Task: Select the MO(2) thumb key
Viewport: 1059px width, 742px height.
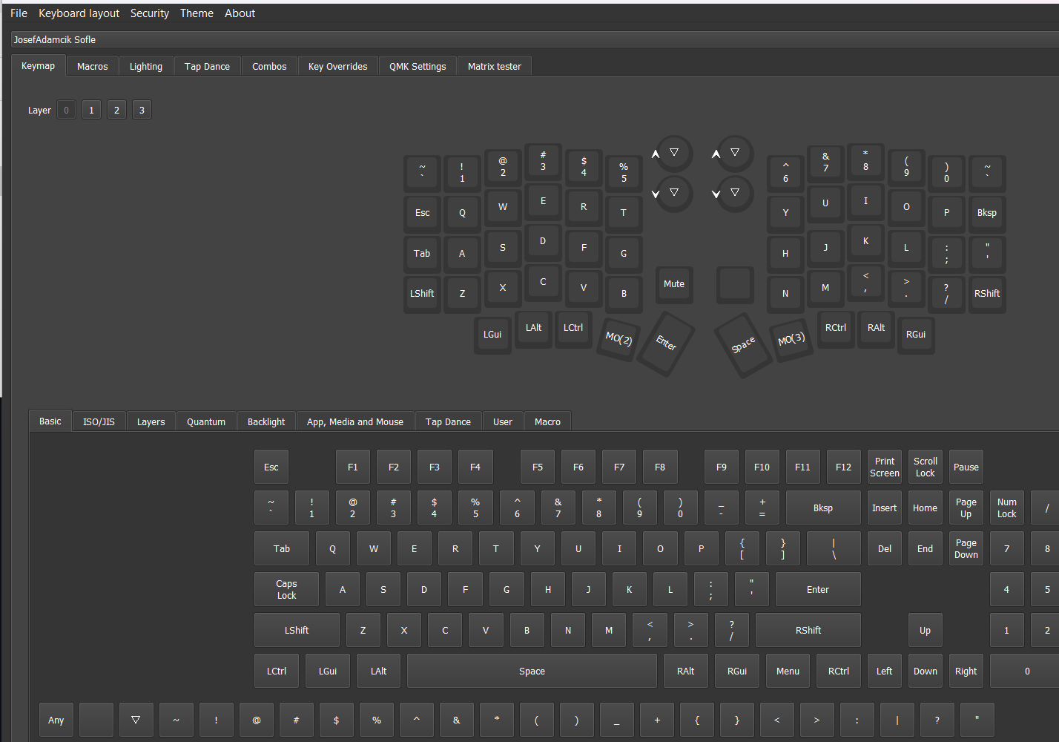Action: [x=618, y=339]
